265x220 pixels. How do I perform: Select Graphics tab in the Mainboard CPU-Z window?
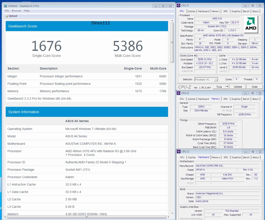236,157
